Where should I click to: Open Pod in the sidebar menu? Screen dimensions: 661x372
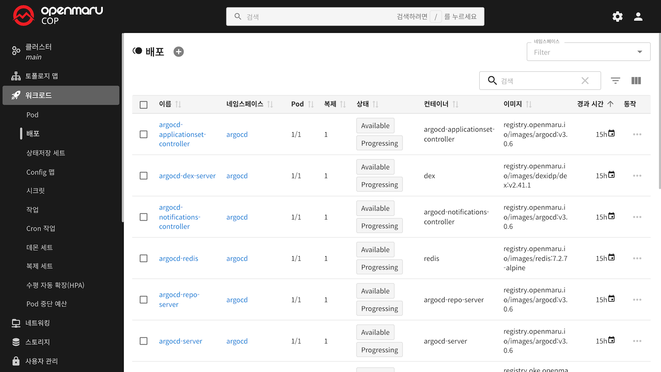33,115
